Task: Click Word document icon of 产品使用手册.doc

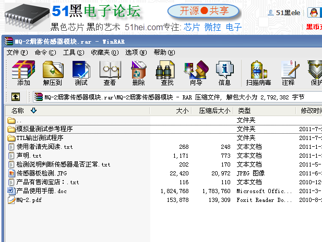Action: point(11,191)
